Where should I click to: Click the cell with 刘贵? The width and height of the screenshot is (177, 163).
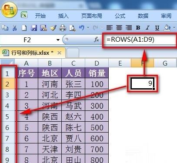tap(73, 149)
